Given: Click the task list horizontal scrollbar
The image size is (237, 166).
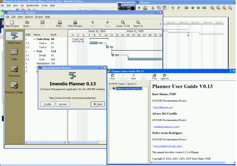Looking at the screenshot, I should click(46, 142).
